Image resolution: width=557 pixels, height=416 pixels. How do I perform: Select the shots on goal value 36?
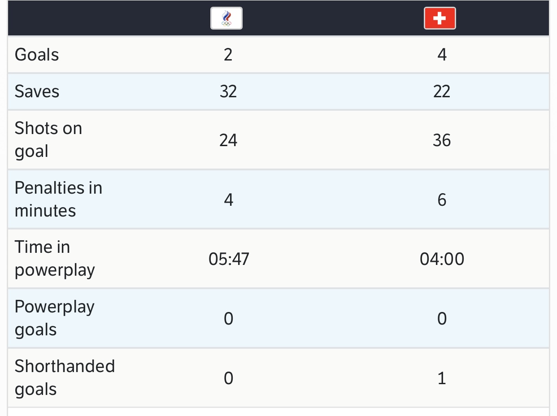[442, 140]
